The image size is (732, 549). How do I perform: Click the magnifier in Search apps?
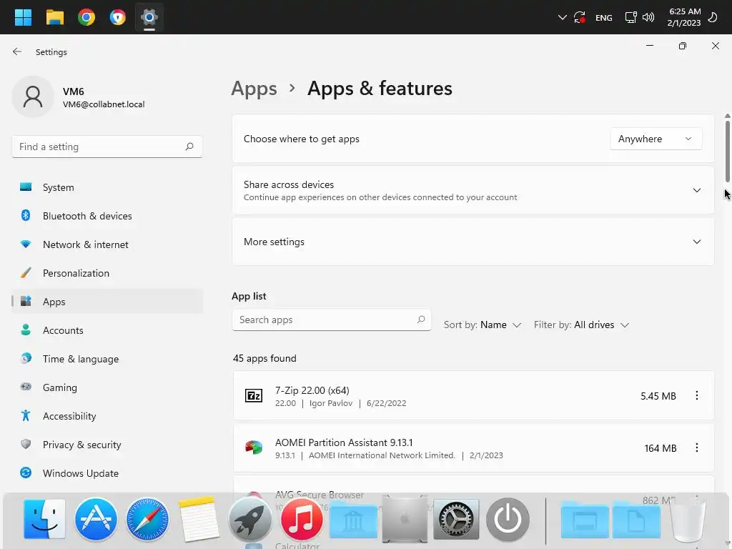[x=421, y=320]
